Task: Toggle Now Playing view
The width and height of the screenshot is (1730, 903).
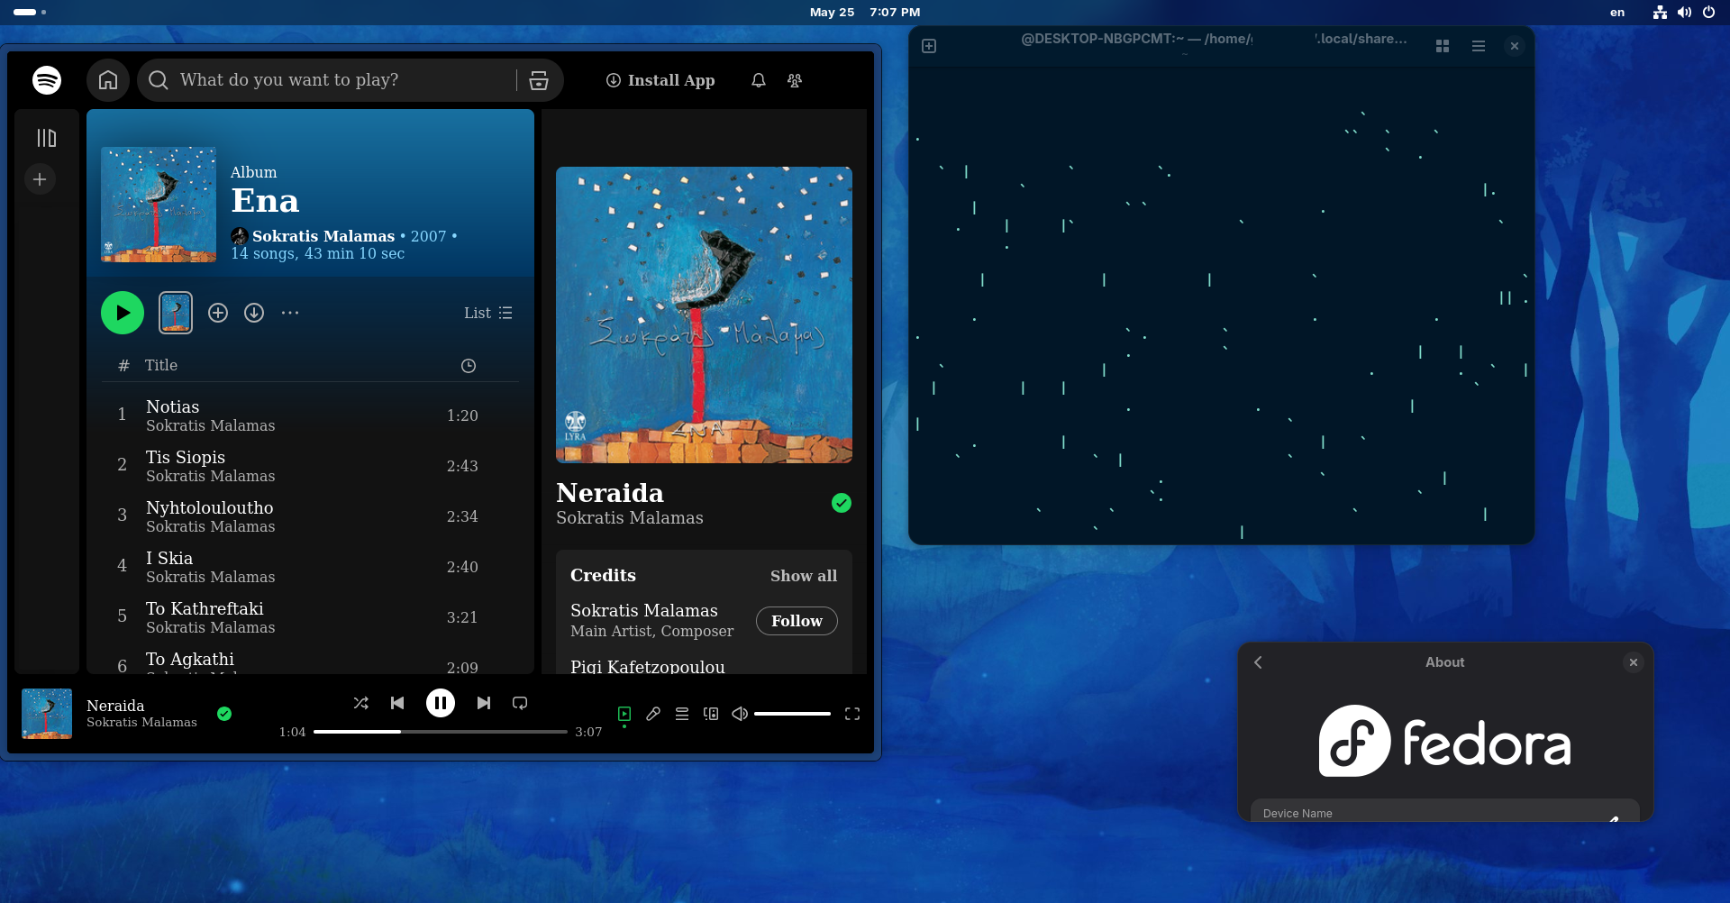Action: click(624, 714)
